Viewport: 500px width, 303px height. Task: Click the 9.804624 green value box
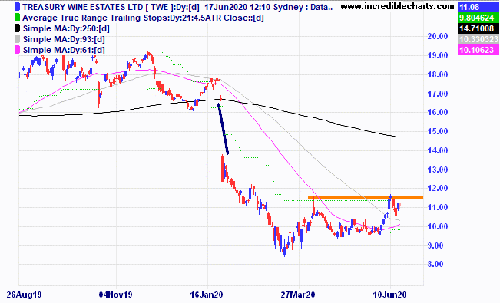click(x=478, y=18)
